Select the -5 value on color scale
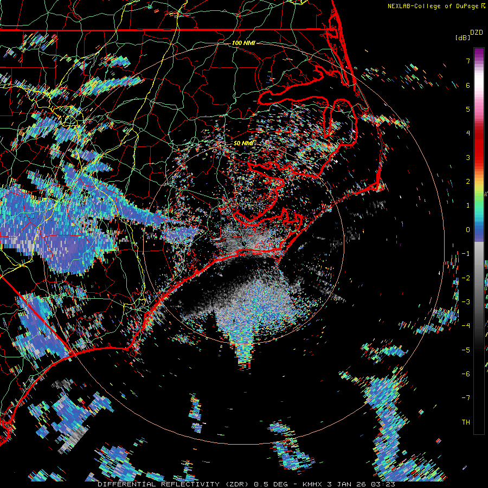488x488 pixels. coord(466,350)
